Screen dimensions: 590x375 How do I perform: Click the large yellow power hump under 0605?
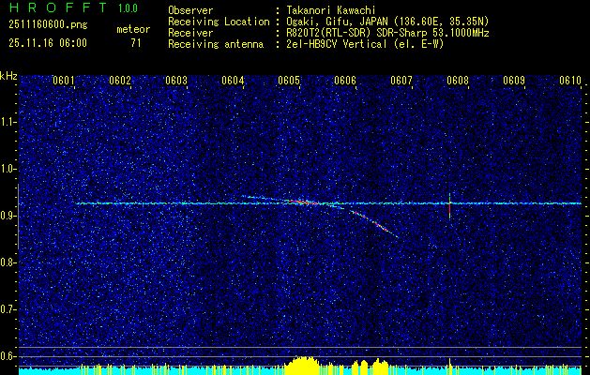pos(303,365)
